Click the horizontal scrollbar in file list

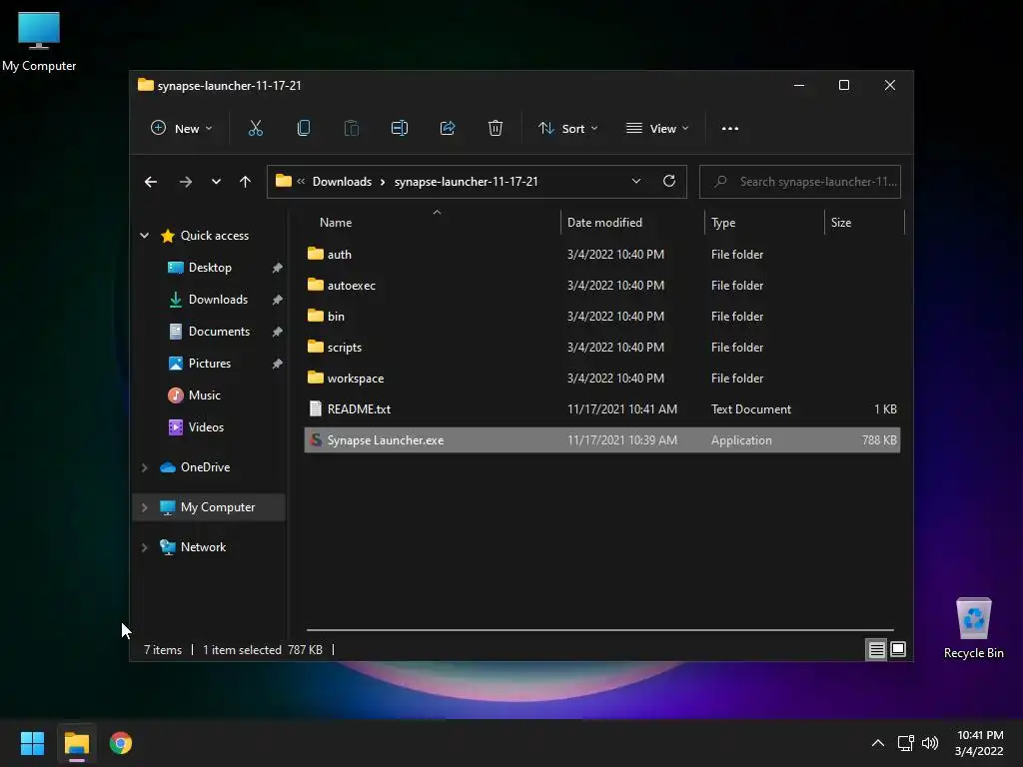point(599,630)
